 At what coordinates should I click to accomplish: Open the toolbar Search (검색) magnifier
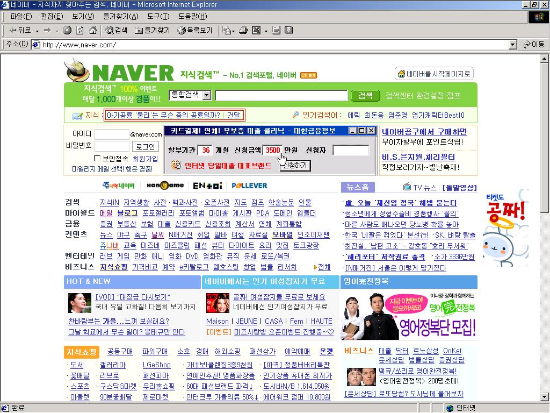(117, 31)
